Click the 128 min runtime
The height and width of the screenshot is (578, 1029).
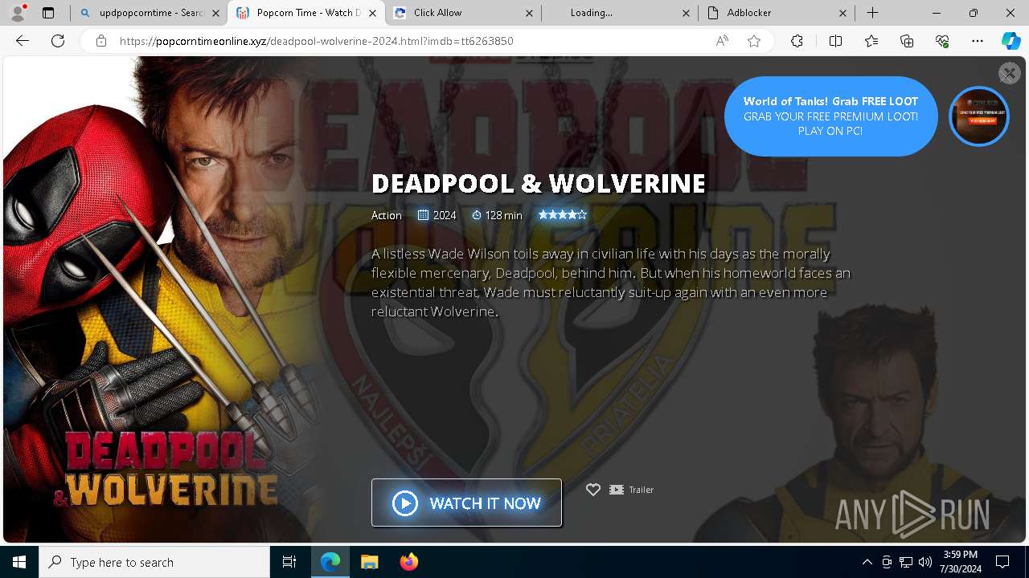497,215
